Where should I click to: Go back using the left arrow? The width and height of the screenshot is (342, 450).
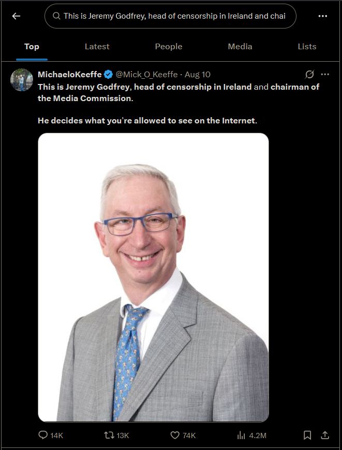pyautogui.click(x=16, y=16)
